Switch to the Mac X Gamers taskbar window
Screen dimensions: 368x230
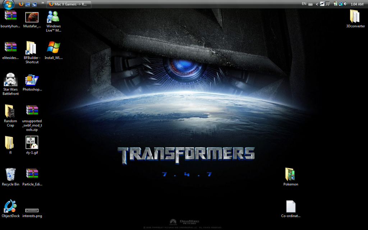tap(69, 4)
